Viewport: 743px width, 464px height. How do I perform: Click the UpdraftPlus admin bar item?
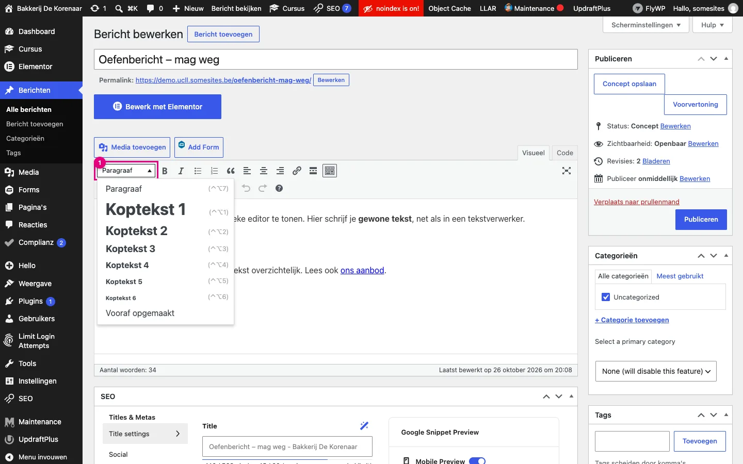(x=592, y=8)
